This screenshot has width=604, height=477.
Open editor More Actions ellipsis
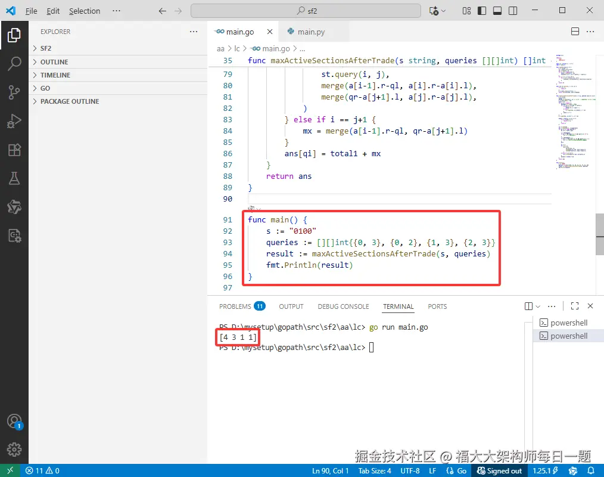[x=590, y=32]
